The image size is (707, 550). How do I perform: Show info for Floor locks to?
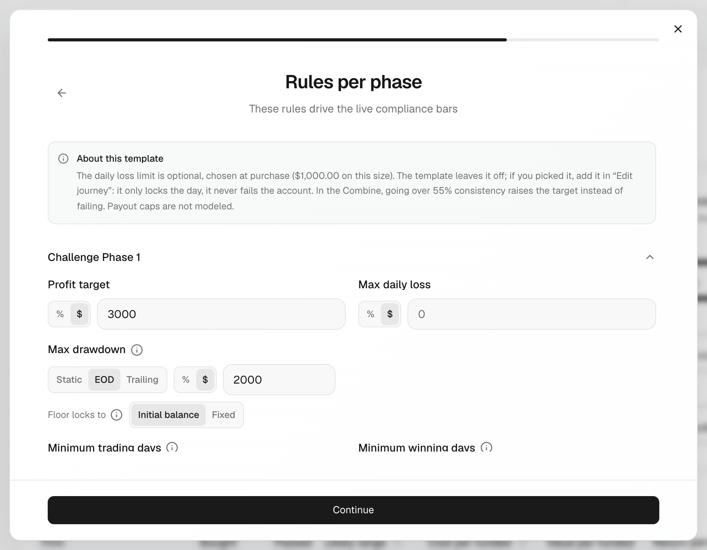tap(117, 415)
